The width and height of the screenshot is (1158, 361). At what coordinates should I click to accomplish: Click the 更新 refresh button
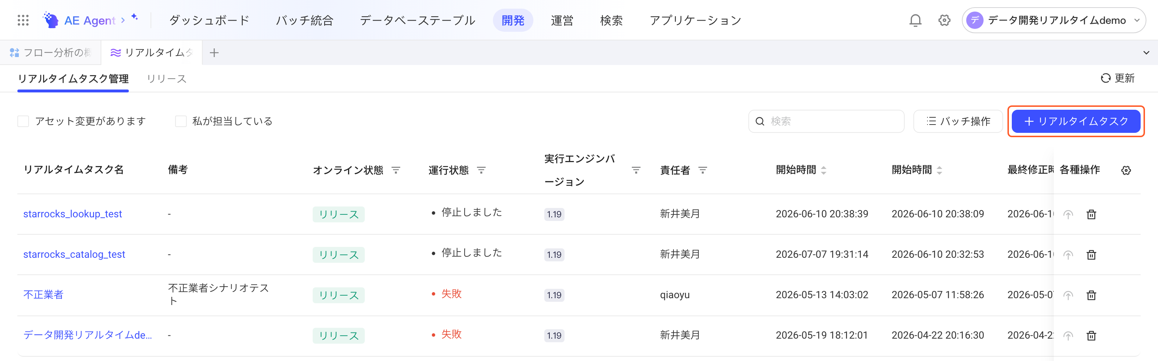(x=1117, y=78)
